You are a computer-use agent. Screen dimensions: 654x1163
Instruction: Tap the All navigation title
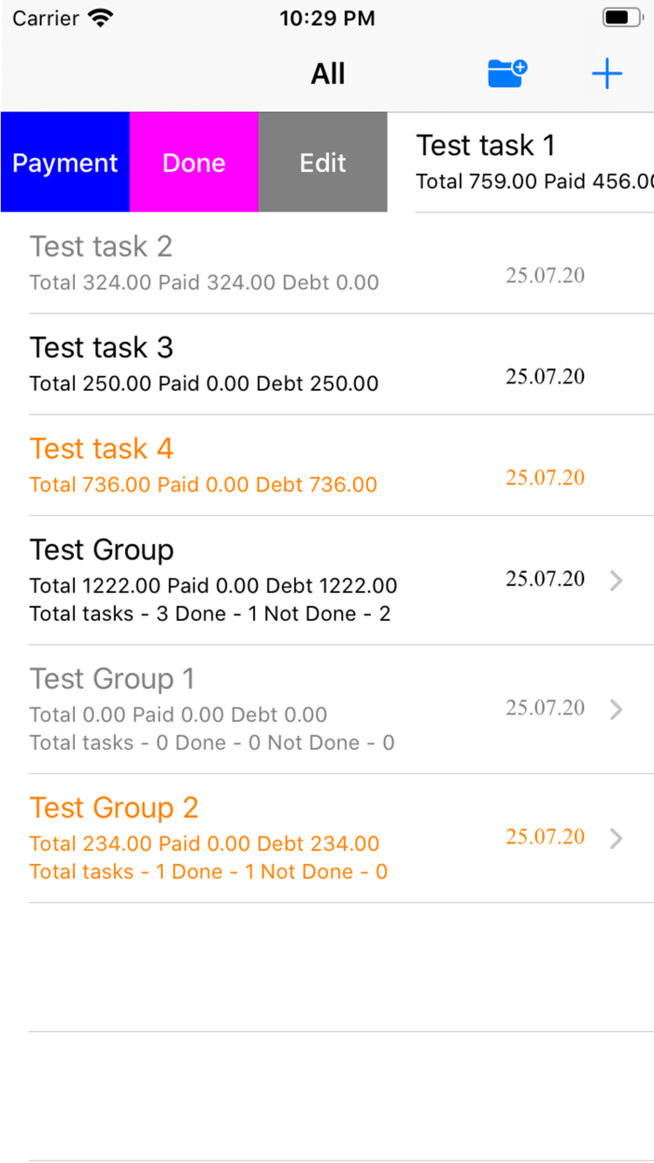click(328, 73)
